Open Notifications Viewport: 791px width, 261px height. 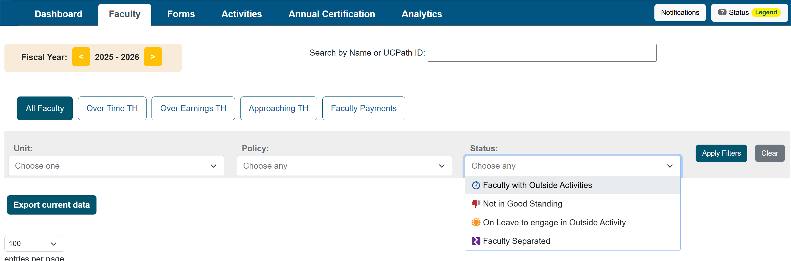point(680,12)
